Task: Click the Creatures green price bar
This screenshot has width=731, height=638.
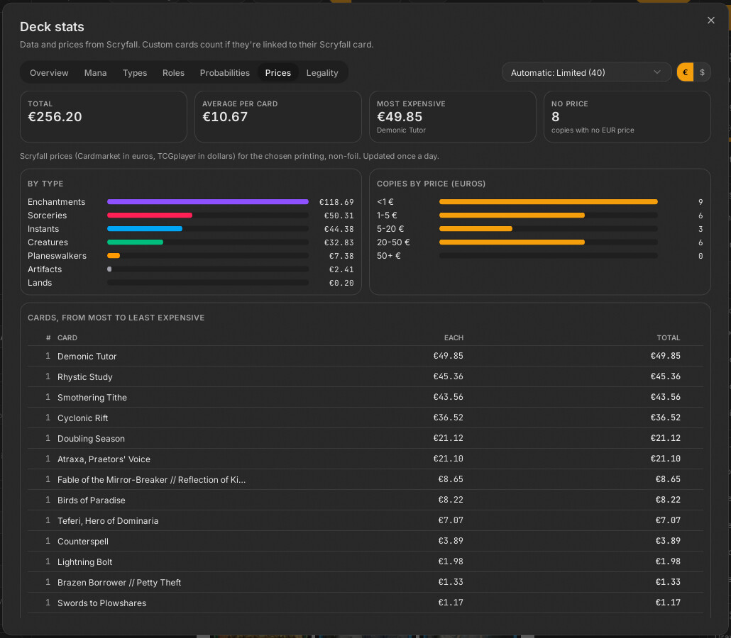Action: click(135, 242)
